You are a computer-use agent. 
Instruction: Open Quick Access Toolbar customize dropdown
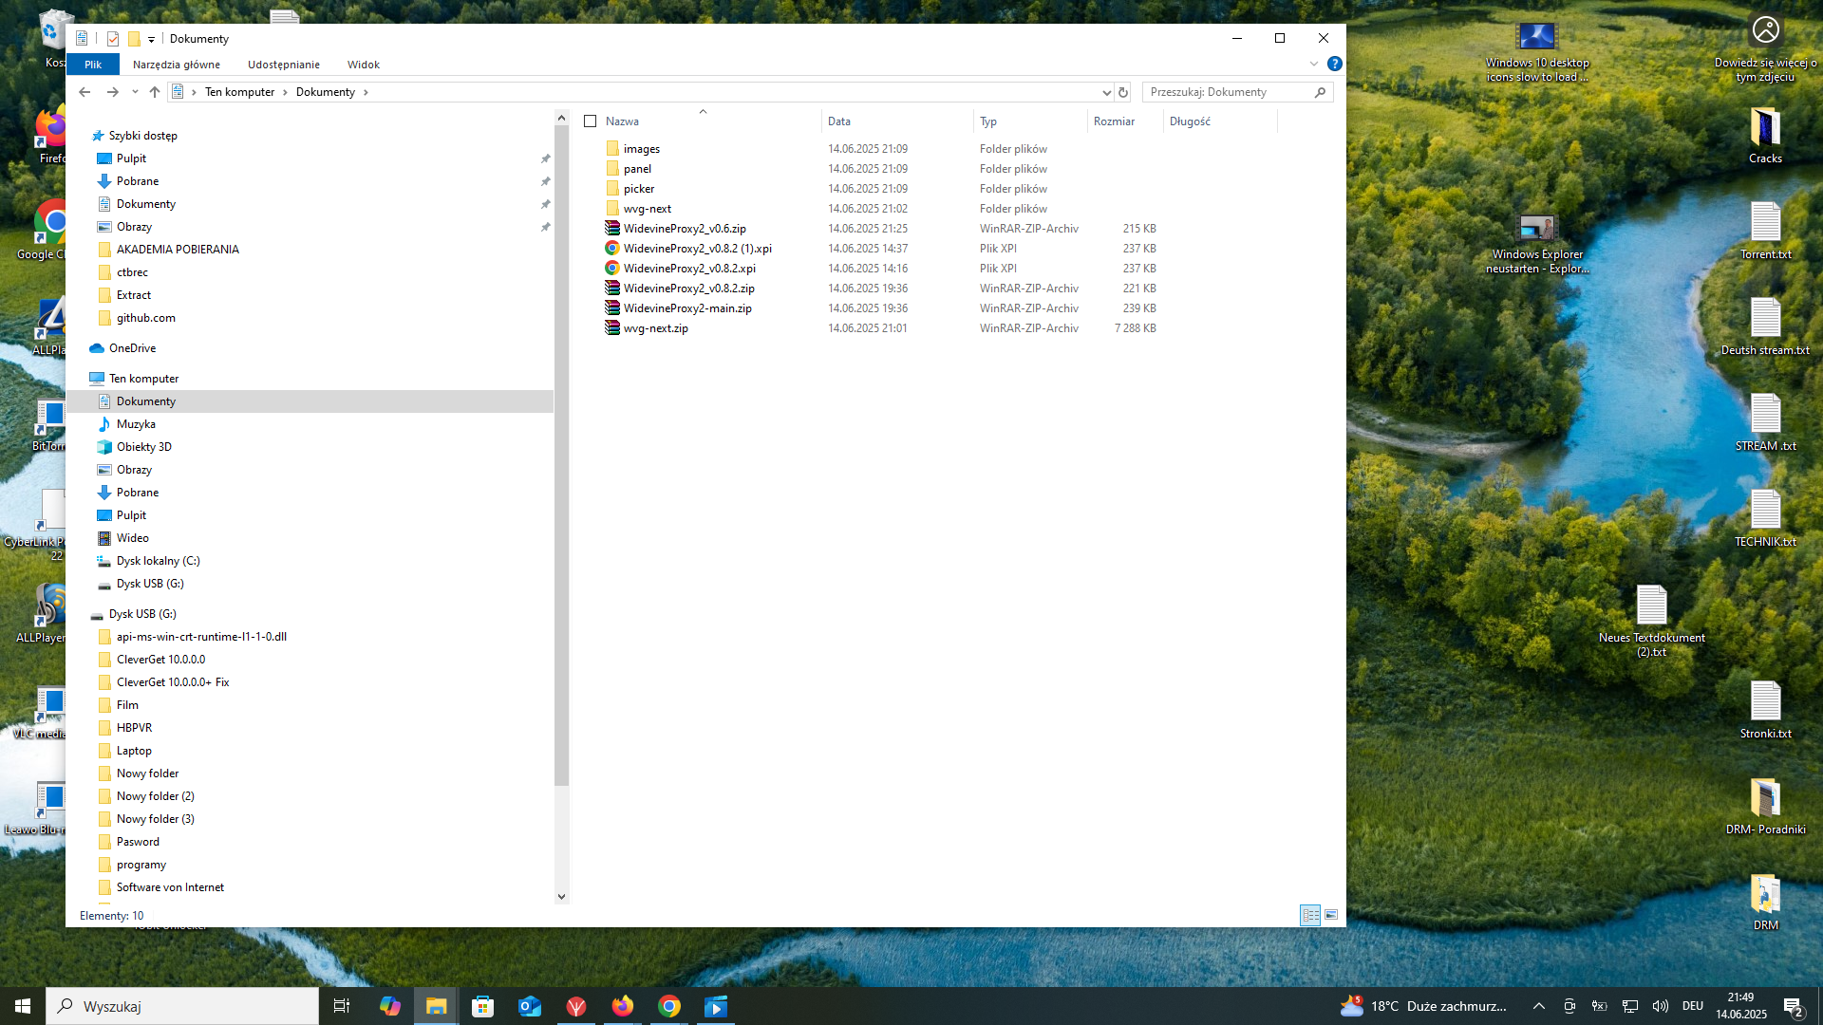[151, 39]
